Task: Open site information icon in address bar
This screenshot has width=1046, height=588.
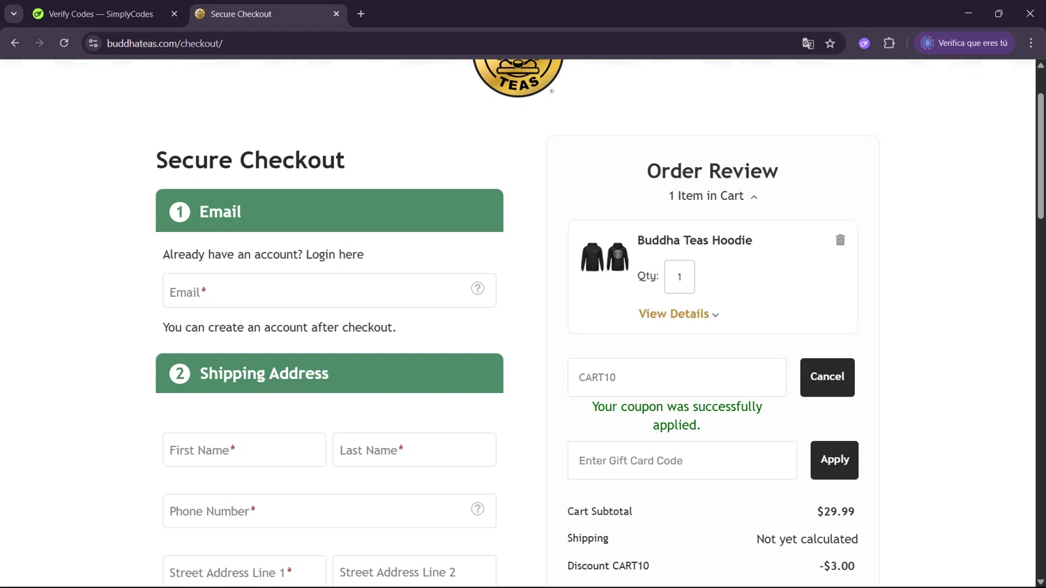Action: [x=93, y=43]
